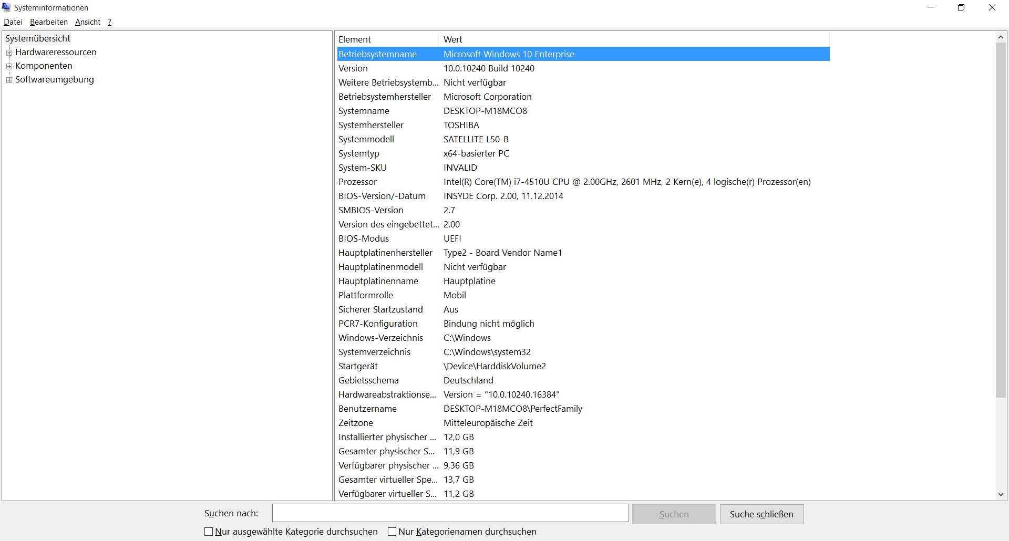Click the Element column header
This screenshot has height=541, width=1009.
click(388, 39)
